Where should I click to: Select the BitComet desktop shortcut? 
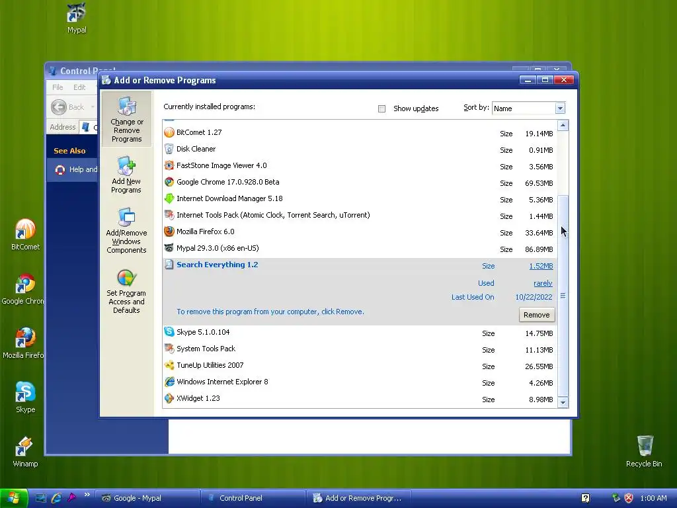tap(25, 234)
